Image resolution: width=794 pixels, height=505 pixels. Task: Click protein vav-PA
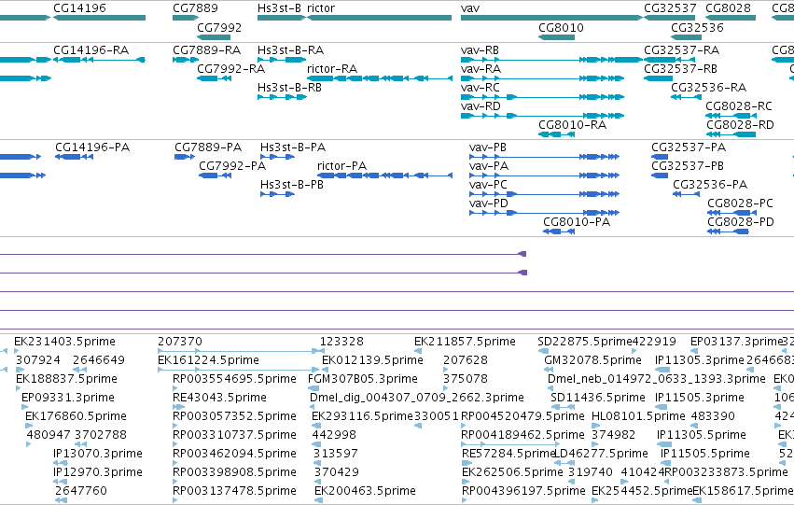tap(489, 165)
